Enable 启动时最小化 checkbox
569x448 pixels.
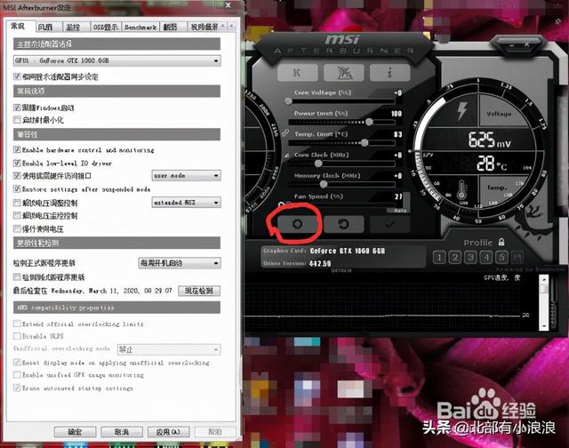(17, 119)
